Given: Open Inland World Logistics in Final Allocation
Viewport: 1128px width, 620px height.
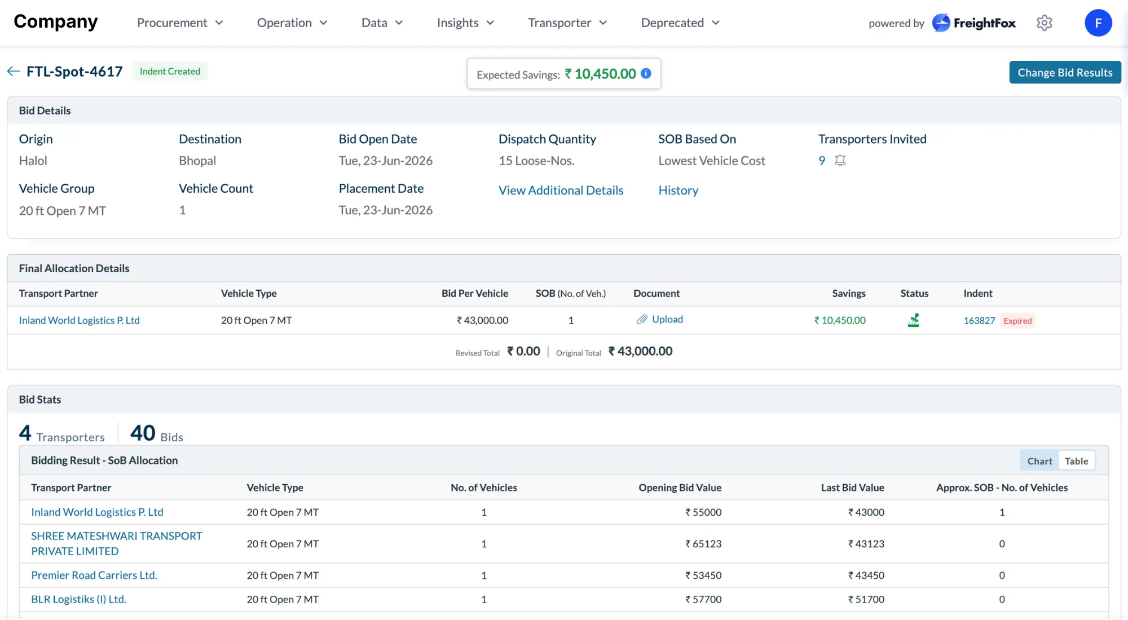Looking at the screenshot, I should pos(80,320).
